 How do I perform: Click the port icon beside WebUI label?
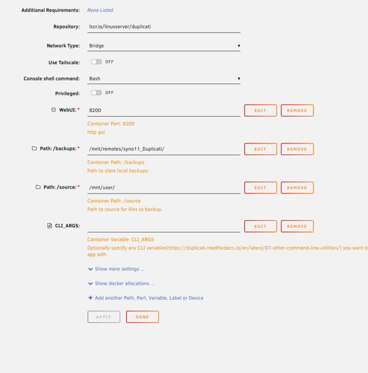coord(54,110)
